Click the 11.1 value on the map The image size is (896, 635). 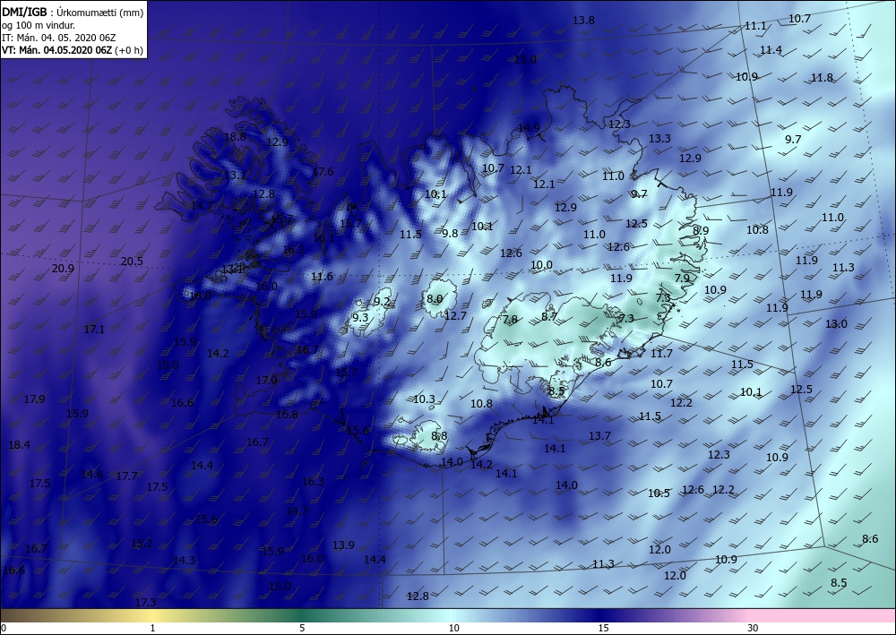point(755,26)
